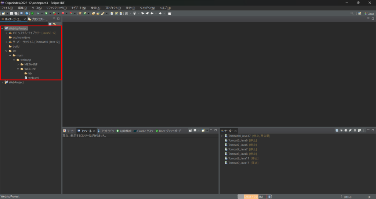Switch to the プロジェクト explorer tab
Screen dimensions: 376x199
point(38,19)
